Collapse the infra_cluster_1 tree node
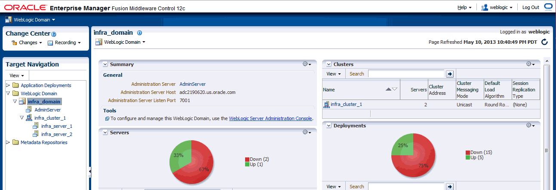The height and width of the screenshot is (190, 556). click(22, 118)
